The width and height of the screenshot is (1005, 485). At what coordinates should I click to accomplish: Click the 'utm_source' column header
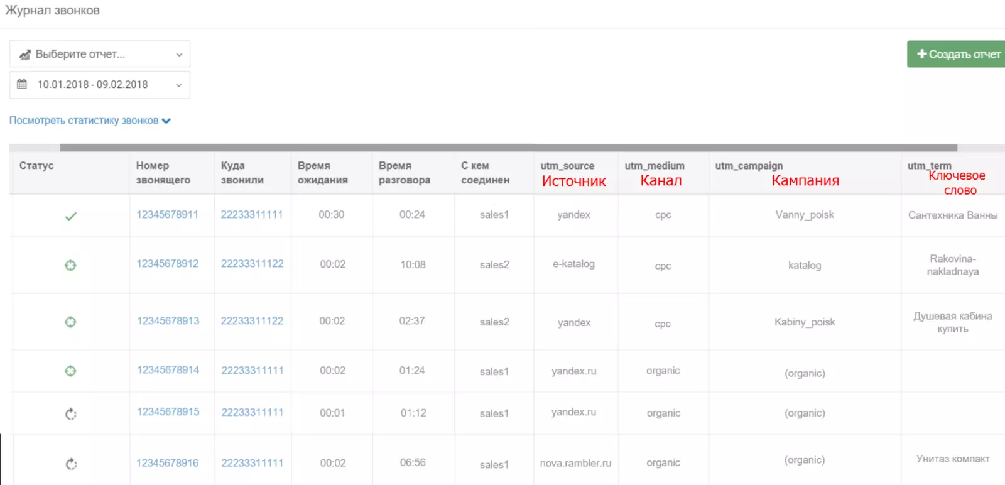coord(567,166)
